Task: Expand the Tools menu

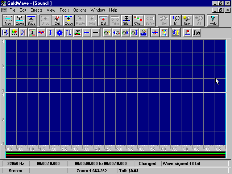Action: (64, 10)
